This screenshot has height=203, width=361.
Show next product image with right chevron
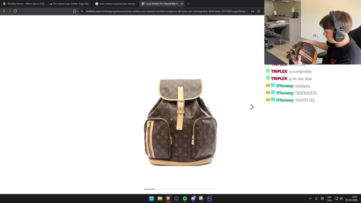[x=252, y=107]
